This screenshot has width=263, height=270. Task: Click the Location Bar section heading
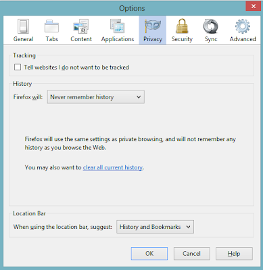click(29, 213)
